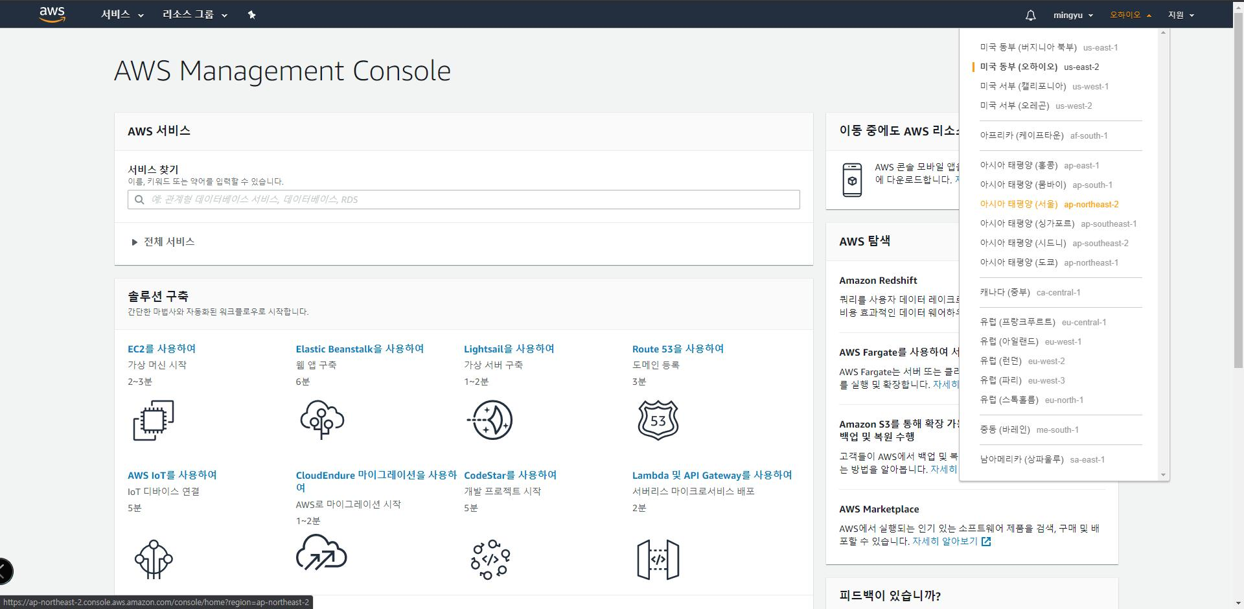Image resolution: width=1244 pixels, height=609 pixels.
Task: Open the CodeStar를 사용하여 link
Action: click(510, 475)
